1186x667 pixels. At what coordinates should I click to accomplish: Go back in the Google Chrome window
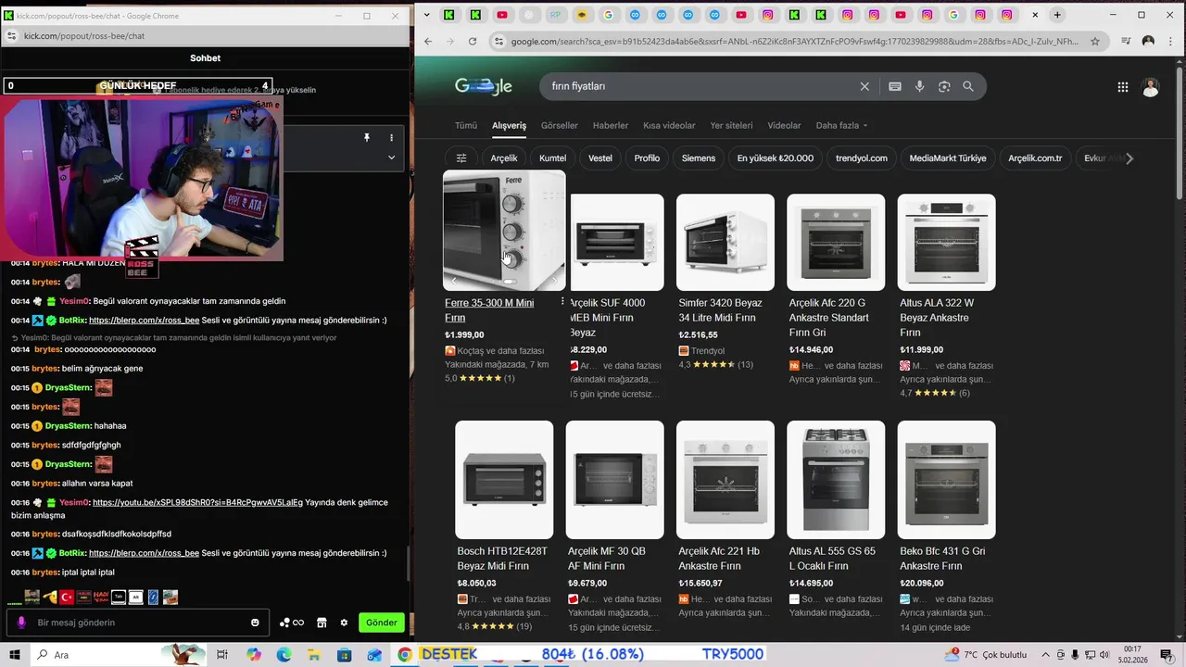pos(428,42)
